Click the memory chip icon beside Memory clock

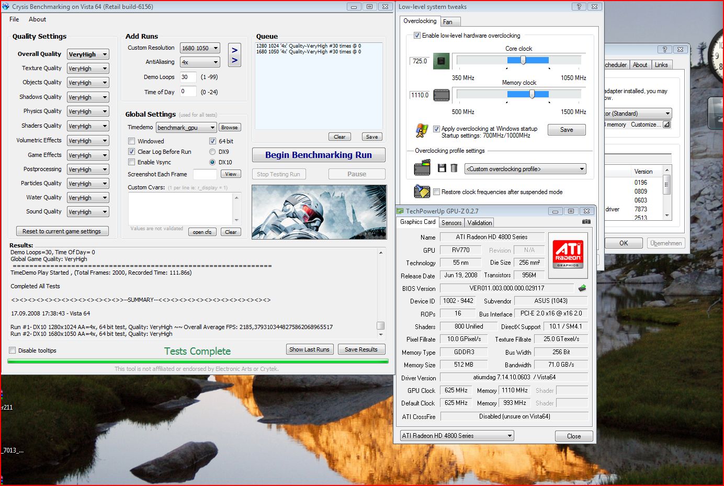[442, 95]
